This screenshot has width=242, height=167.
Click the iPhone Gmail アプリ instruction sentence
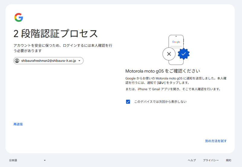(x=173, y=89)
